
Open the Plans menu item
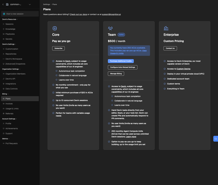pyautogui.click(x=20, y=99)
